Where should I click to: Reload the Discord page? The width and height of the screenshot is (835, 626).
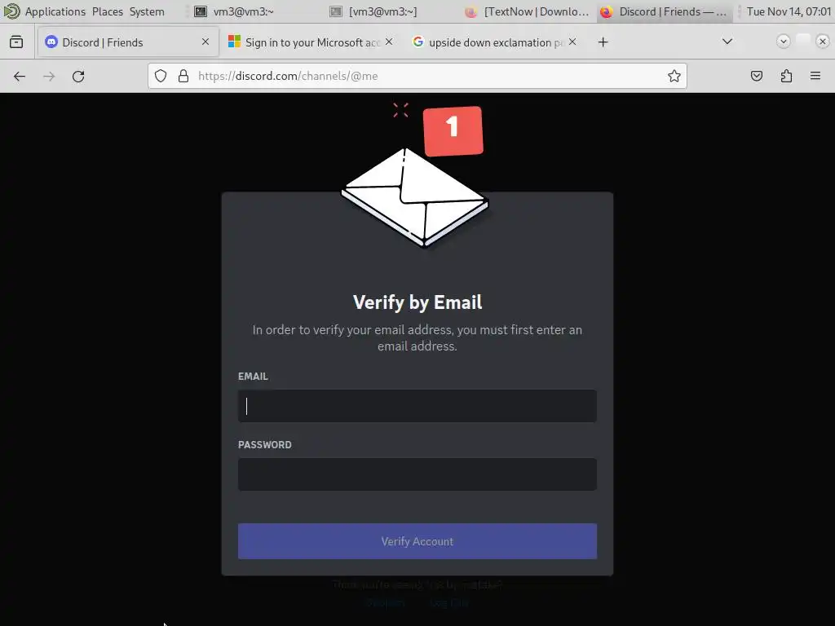(x=78, y=76)
